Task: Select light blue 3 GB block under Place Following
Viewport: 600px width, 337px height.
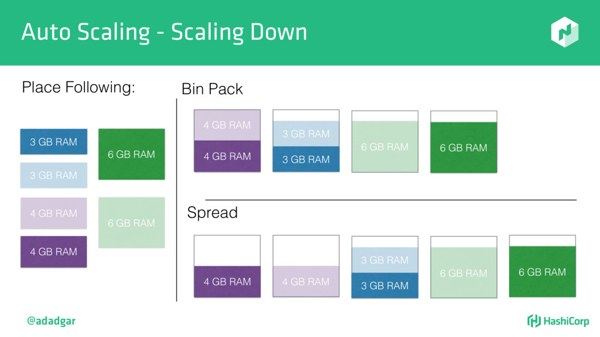Action: tap(53, 175)
